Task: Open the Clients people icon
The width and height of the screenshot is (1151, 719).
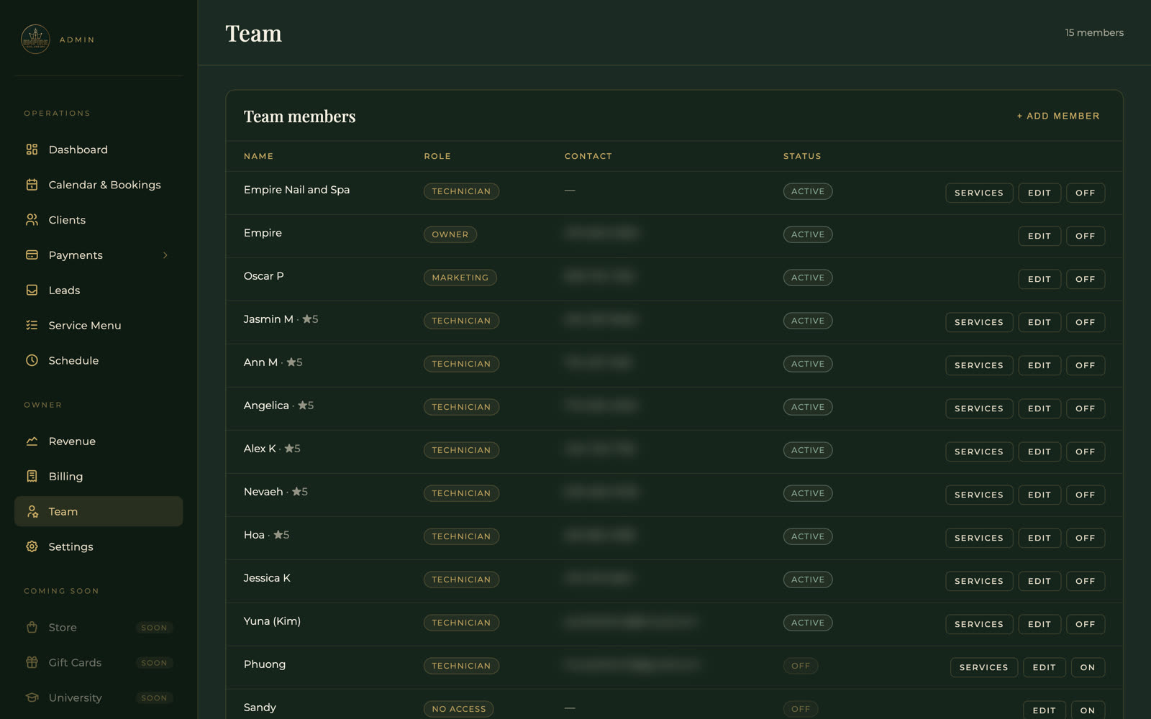Action: point(32,220)
